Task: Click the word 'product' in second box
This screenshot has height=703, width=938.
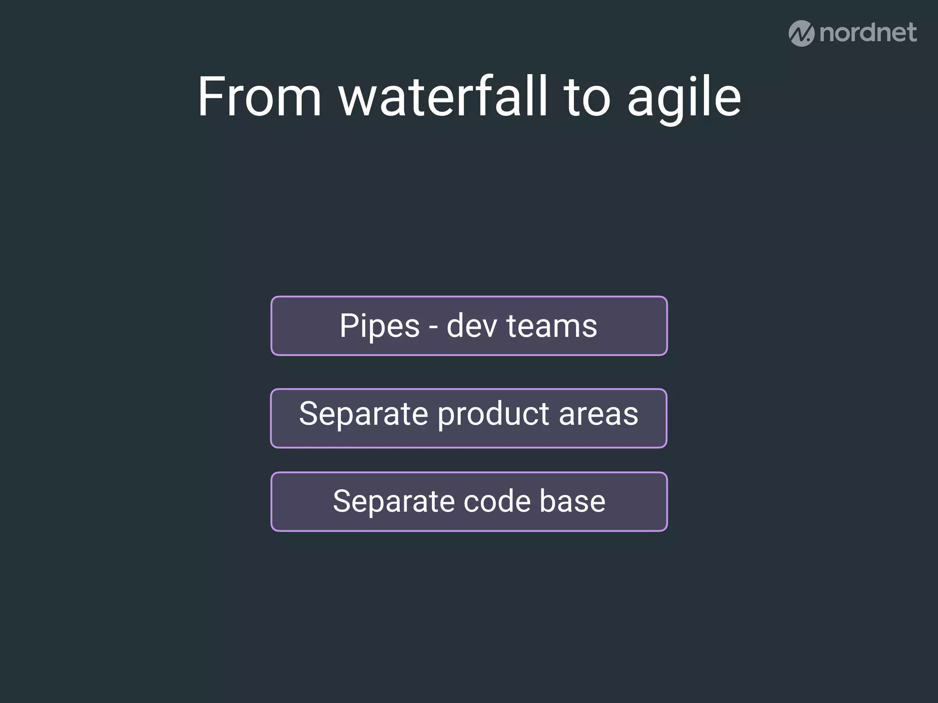Action: tap(493, 414)
